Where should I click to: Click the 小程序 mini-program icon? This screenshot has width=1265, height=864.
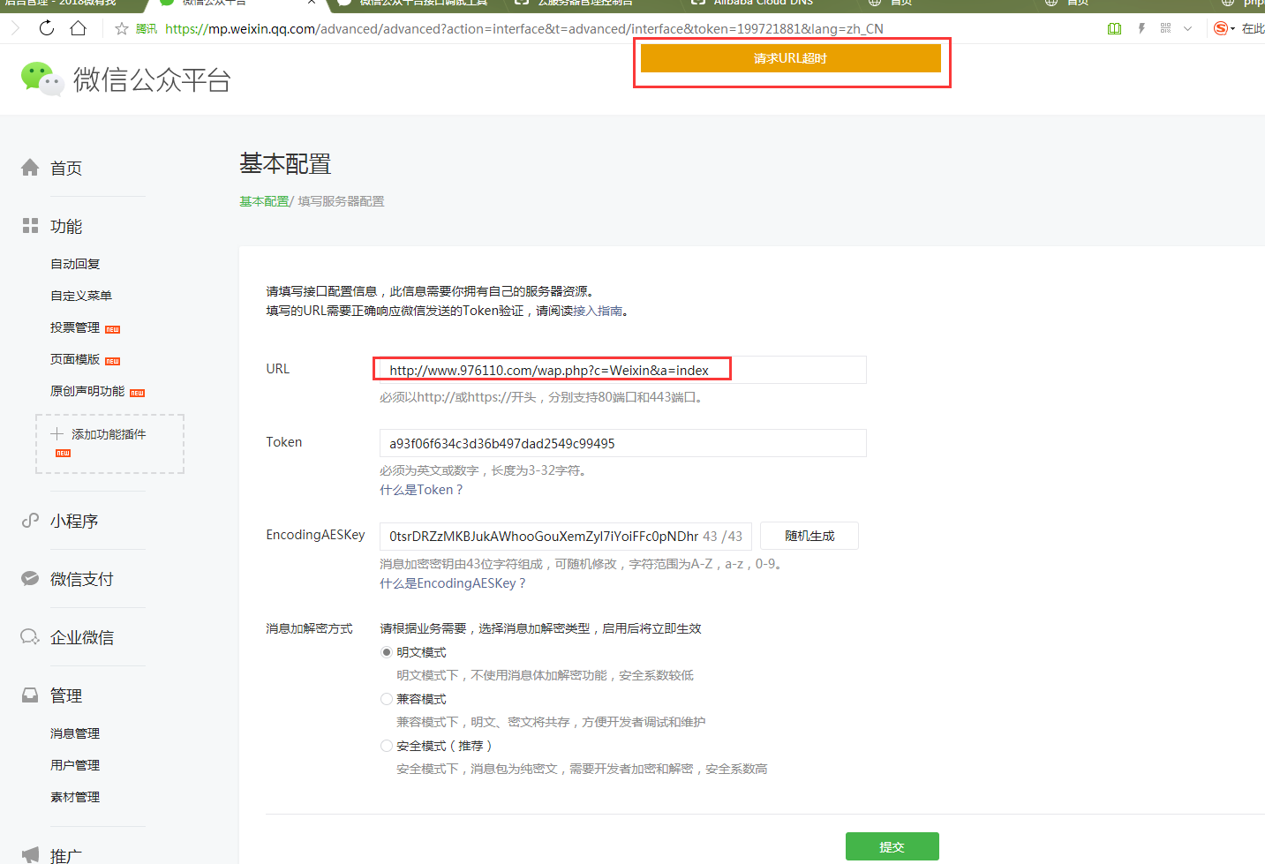[30, 521]
